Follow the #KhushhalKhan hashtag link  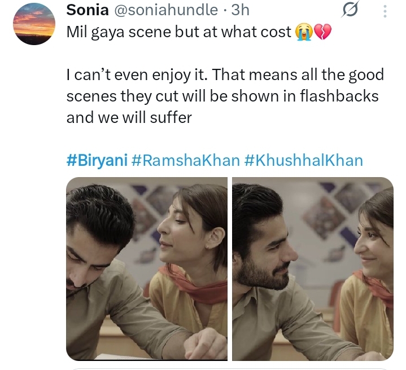[x=303, y=160]
